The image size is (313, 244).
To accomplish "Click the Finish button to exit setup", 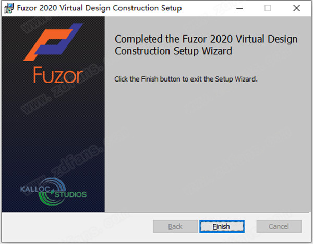I will pyautogui.click(x=222, y=226).
